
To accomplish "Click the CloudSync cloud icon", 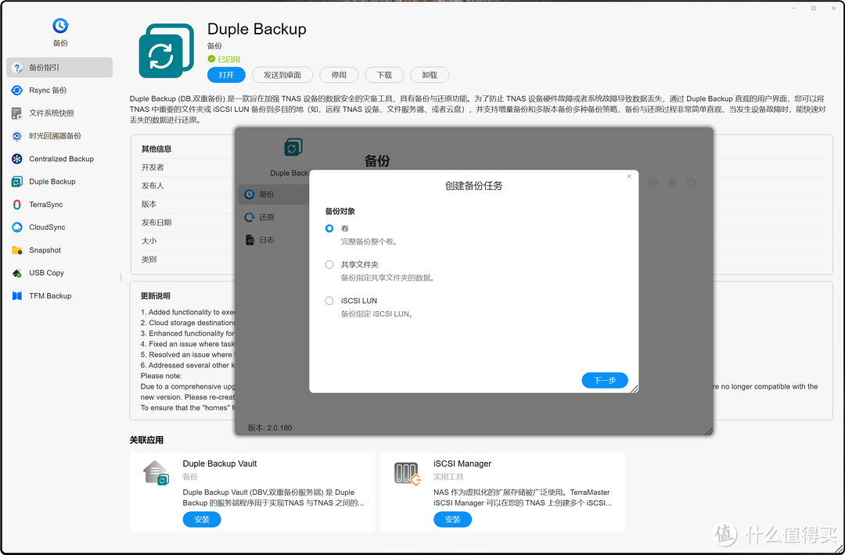I will 17,227.
